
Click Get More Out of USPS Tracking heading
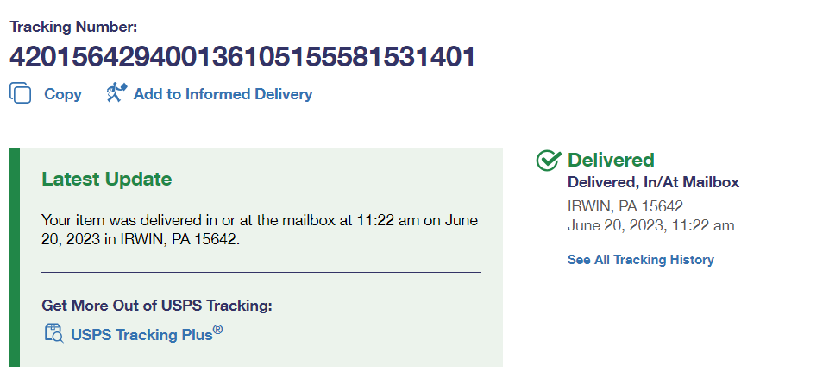pos(157,306)
